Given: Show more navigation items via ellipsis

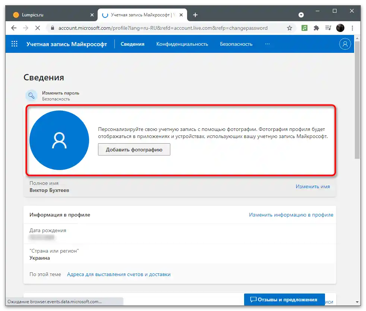Looking at the screenshot, I should coord(267,44).
